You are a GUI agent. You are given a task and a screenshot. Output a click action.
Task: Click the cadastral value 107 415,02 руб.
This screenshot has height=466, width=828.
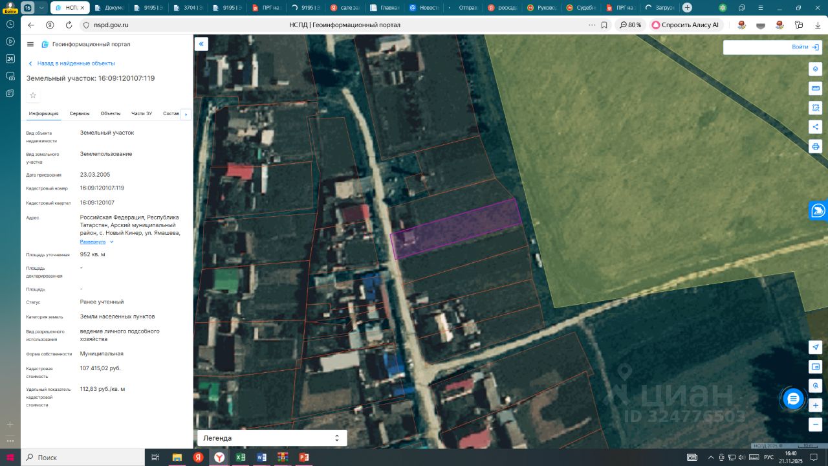point(100,368)
